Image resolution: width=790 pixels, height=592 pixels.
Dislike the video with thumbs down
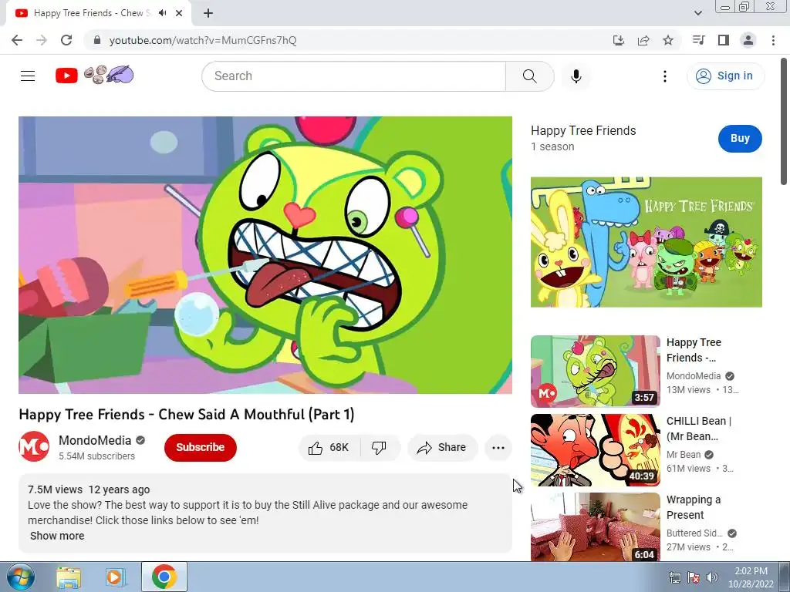point(379,448)
